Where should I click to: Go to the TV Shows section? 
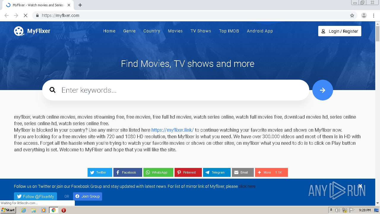click(201, 31)
